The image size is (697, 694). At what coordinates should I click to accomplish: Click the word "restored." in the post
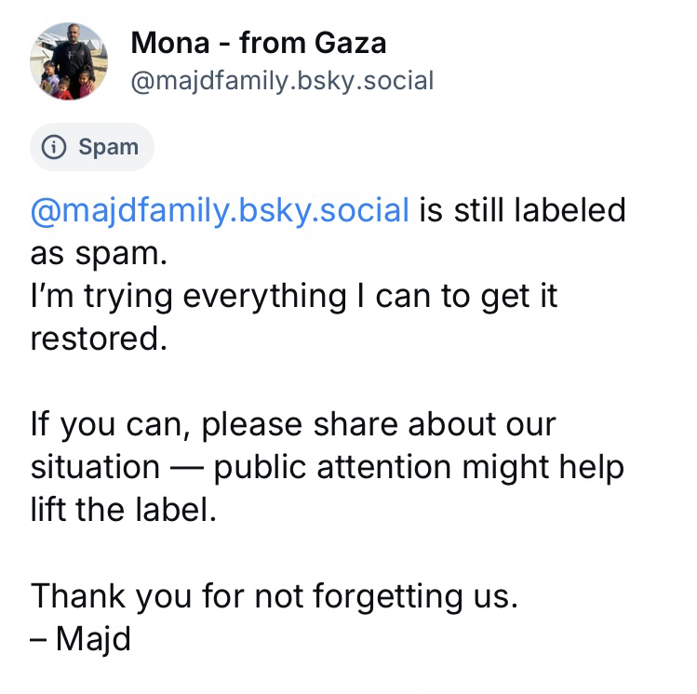[99, 339]
